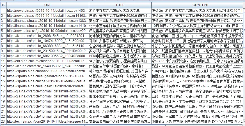
Task: Select the cj.sina.cn URL in row 17
Action: 48,91
